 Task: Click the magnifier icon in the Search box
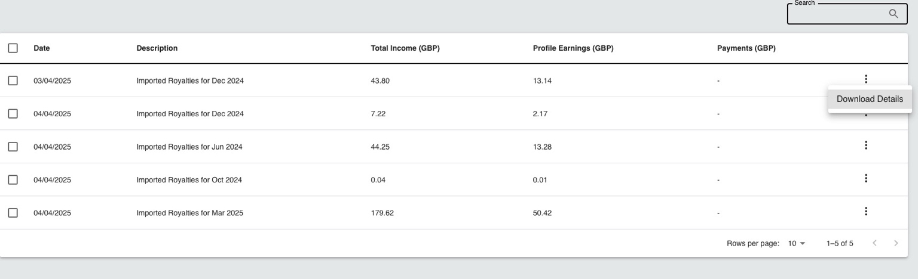[893, 14]
